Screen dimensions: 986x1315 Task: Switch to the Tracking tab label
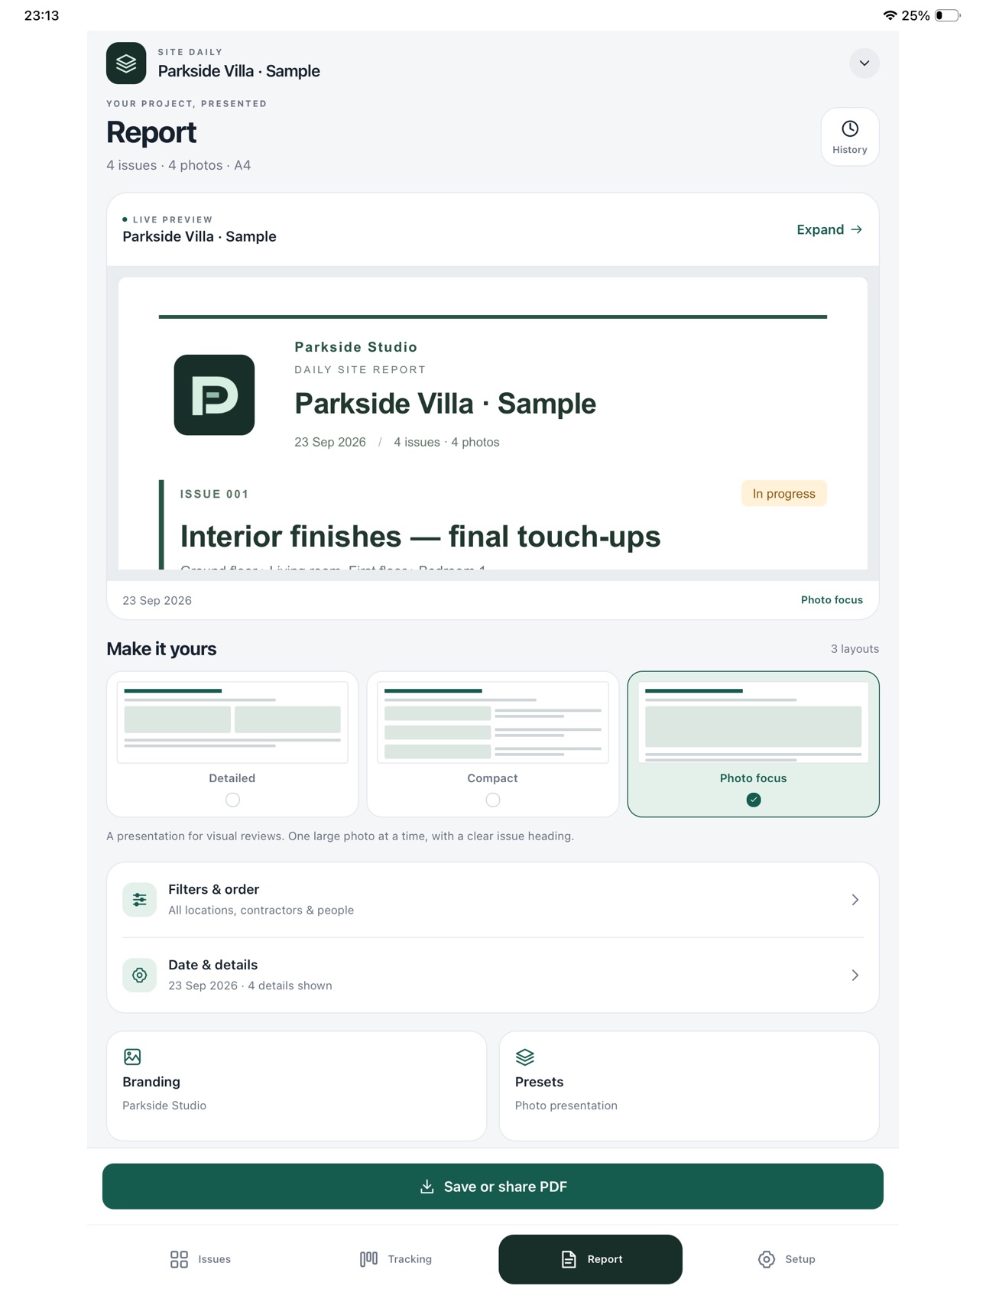pyautogui.click(x=410, y=1259)
